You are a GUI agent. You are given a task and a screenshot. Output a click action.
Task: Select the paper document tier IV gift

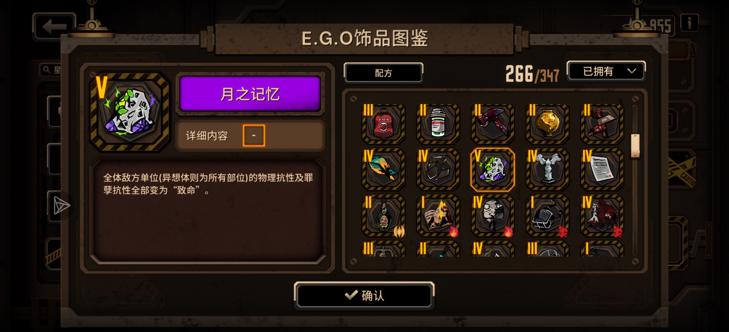point(602,169)
